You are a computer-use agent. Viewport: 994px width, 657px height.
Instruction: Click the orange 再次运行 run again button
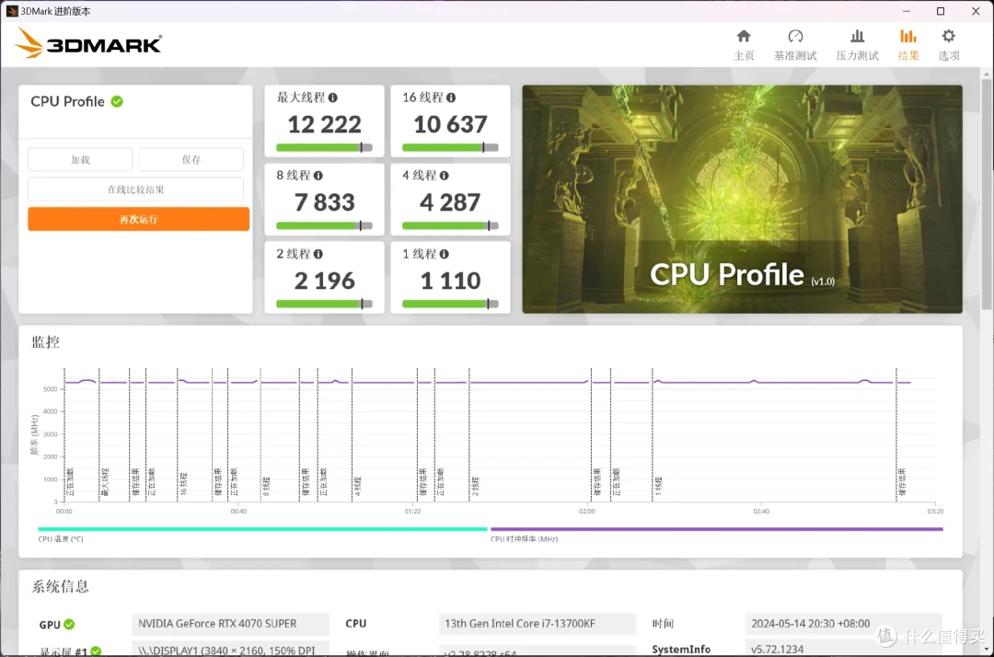(138, 219)
